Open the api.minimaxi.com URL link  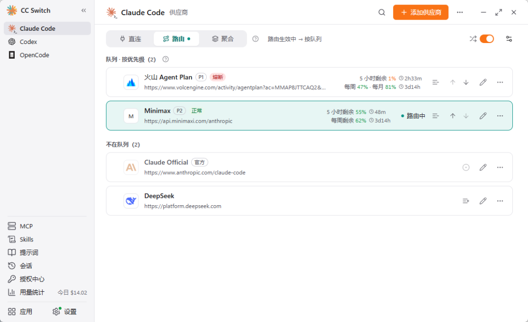coord(188,121)
